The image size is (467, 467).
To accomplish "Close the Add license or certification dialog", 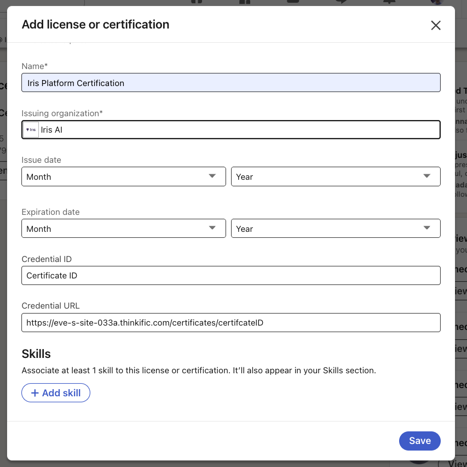I will (x=435, y=25).
